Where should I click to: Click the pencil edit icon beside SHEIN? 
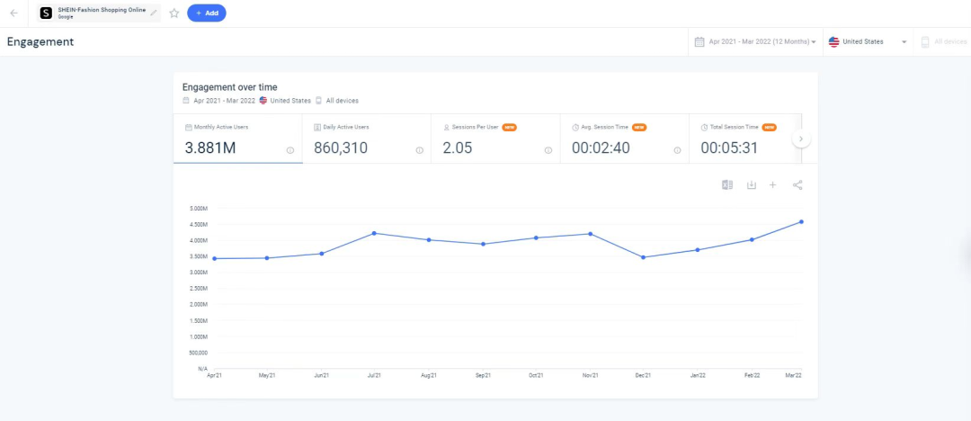point(154,13)
